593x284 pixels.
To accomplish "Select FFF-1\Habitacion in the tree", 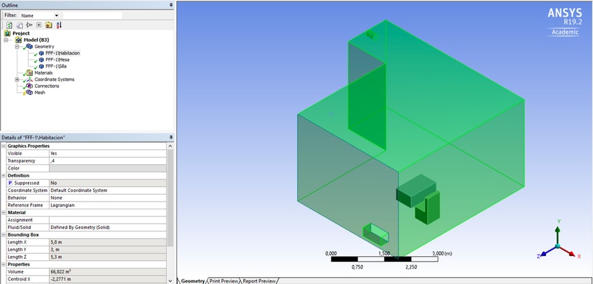I will (62, 53).
